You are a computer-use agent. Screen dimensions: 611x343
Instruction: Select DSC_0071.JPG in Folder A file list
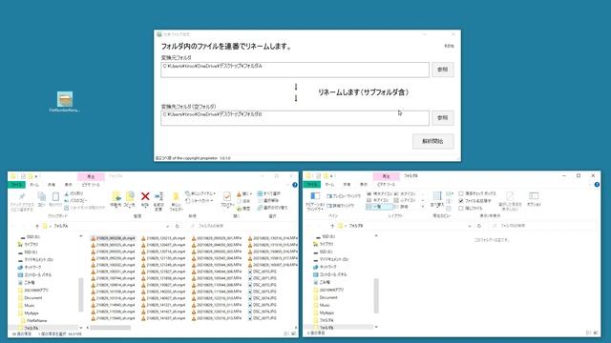[264, 278]
